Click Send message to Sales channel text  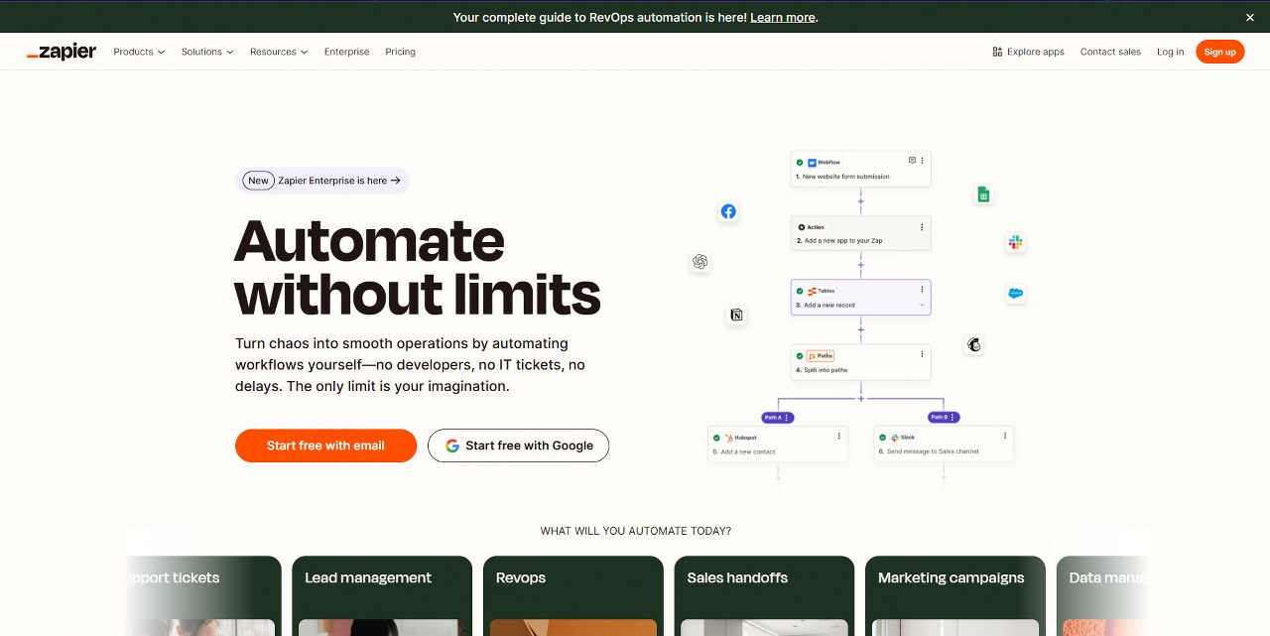click(933, 451)
